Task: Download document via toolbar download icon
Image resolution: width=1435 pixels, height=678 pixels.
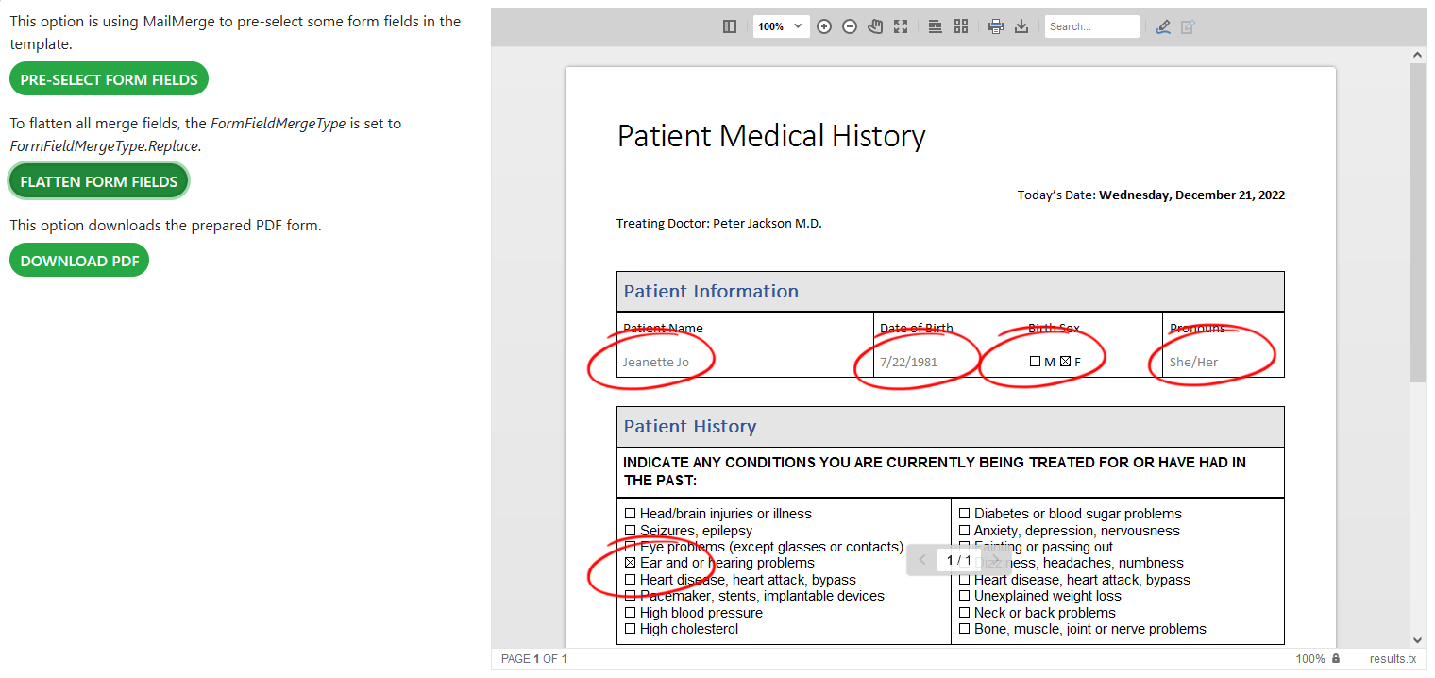Action: [1021, 26]
